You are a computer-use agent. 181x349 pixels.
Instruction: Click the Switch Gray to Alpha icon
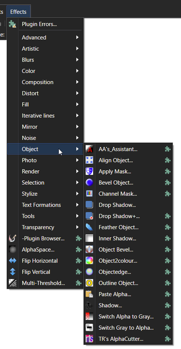[x=89, y=328]
